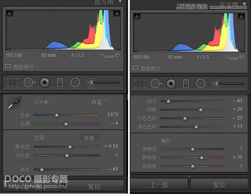Activate red eye correction tool in left panel
Viewport: 251px width, 194px height.
[44, 82]
